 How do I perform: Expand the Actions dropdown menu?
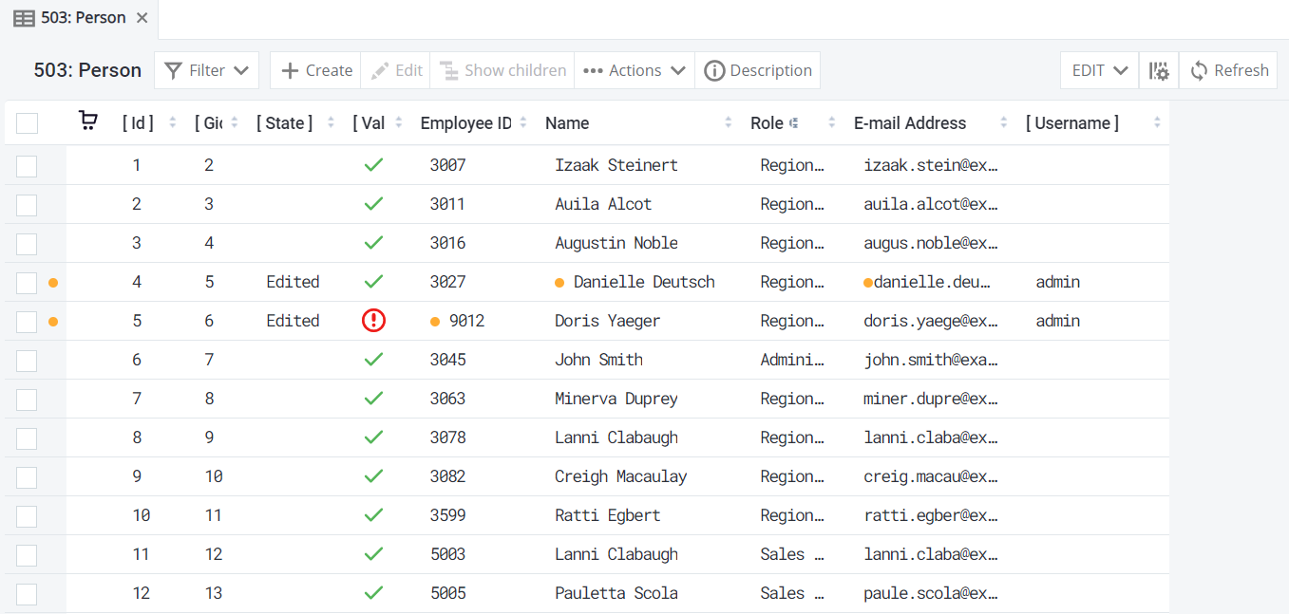635,70
